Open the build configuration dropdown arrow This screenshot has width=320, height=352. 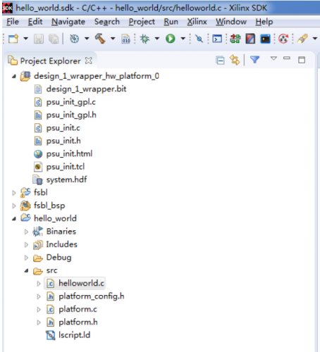87,39
